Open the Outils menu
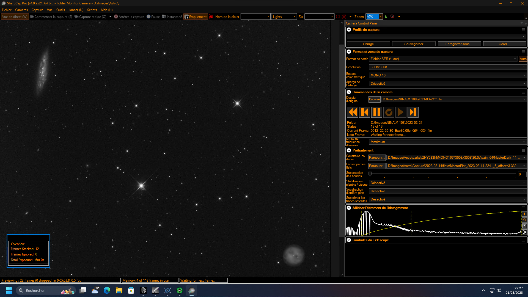This screenshot has height=297, width=528. [61, 10]
